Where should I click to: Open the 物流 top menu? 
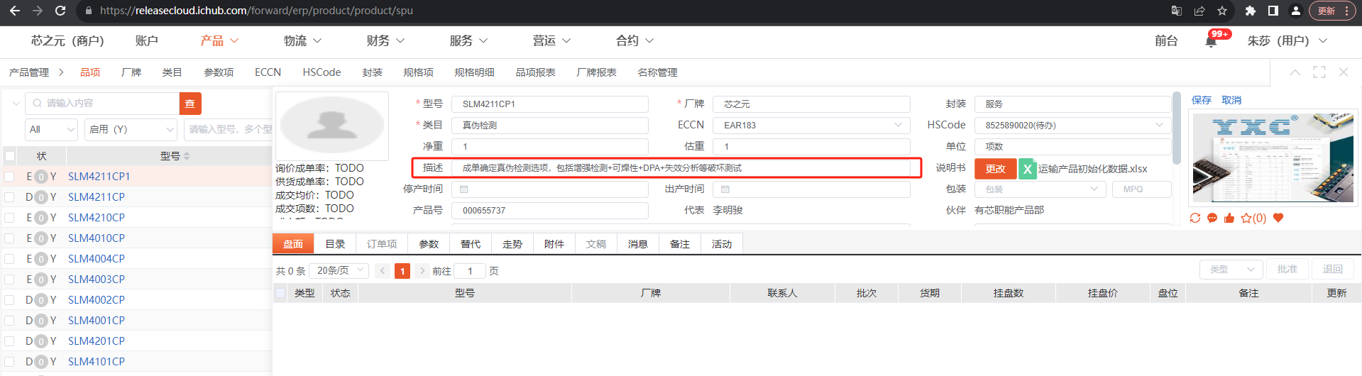(302, 41)
